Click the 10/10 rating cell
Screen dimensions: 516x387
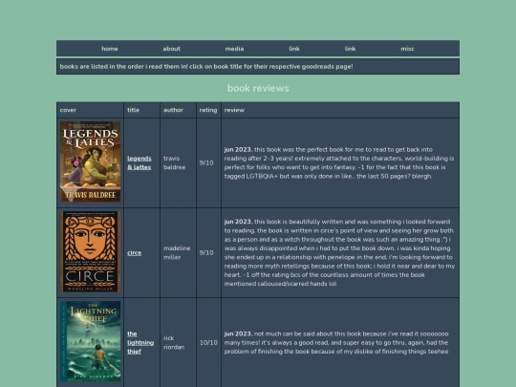[208, 343]
